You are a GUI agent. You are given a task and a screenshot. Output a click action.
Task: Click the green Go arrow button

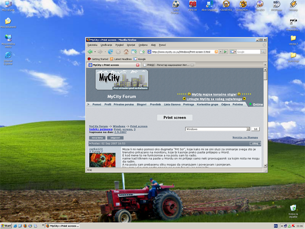coord(225,52)
